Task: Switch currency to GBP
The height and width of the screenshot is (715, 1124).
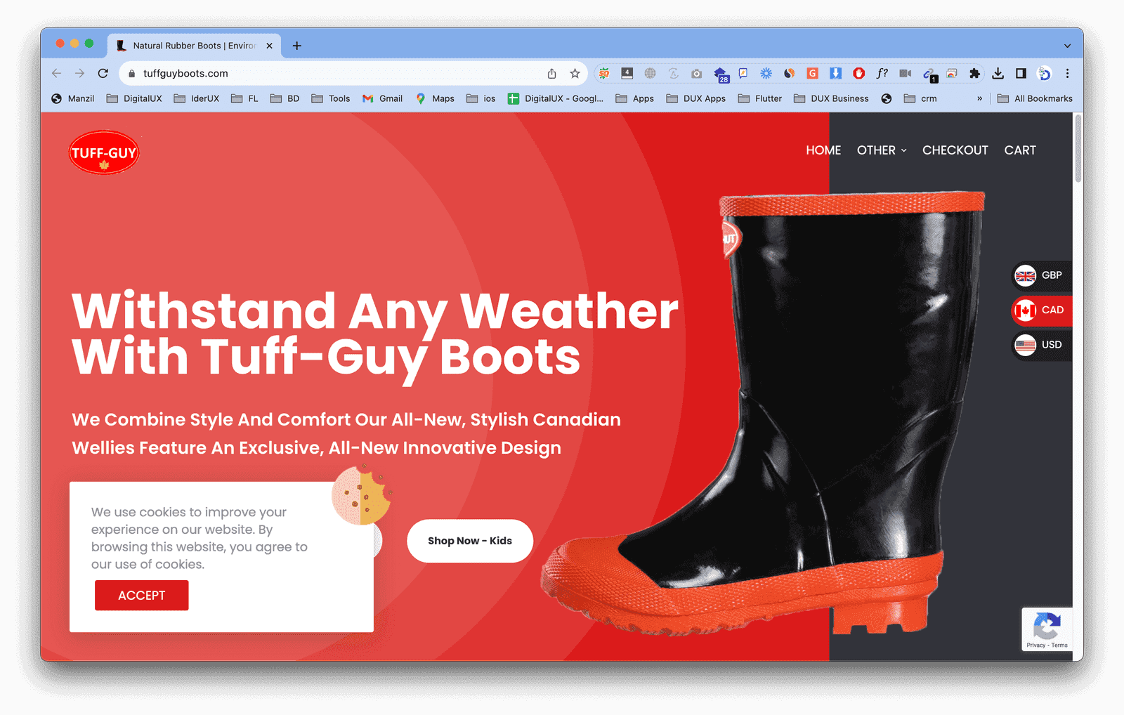Action: tap(1042, 275)
